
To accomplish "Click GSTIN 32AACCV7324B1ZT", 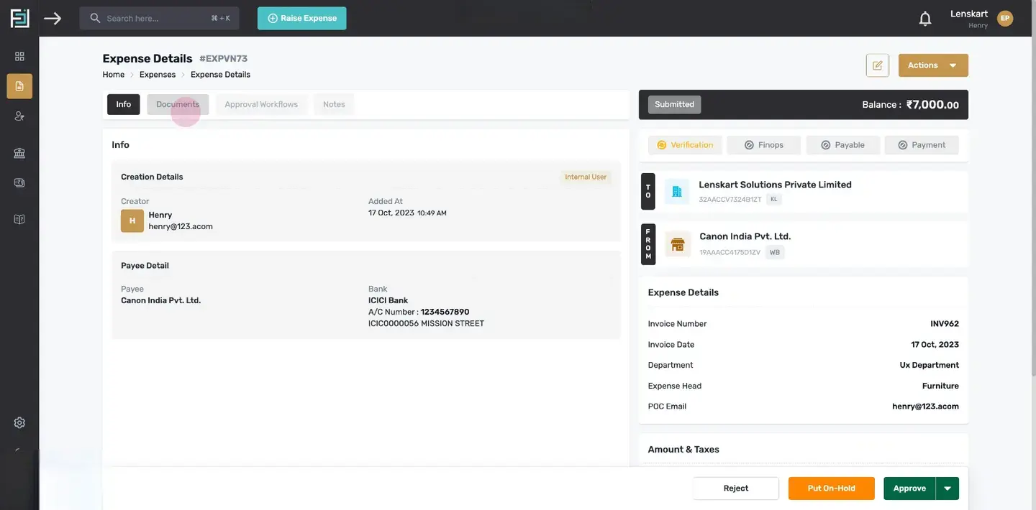I will pos(730,200).
